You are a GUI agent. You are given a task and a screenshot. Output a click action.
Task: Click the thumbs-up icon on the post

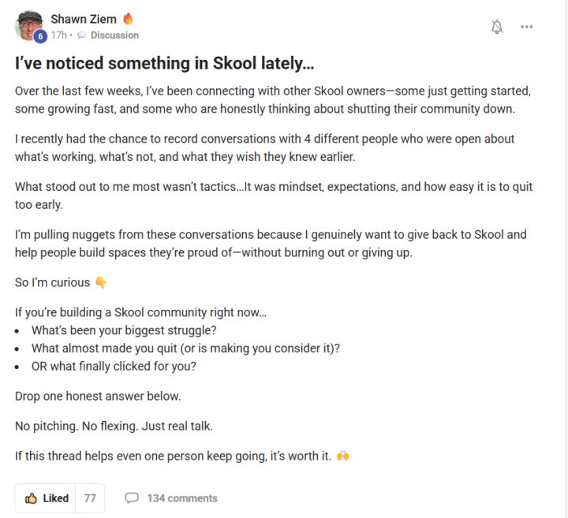point(32,498)
